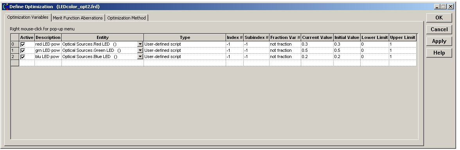Click the Help button

click(439, 53)
